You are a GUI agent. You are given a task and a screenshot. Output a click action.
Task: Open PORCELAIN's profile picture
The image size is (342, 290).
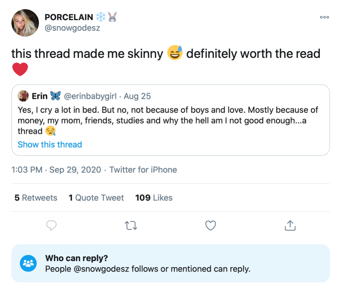point(25,23)
